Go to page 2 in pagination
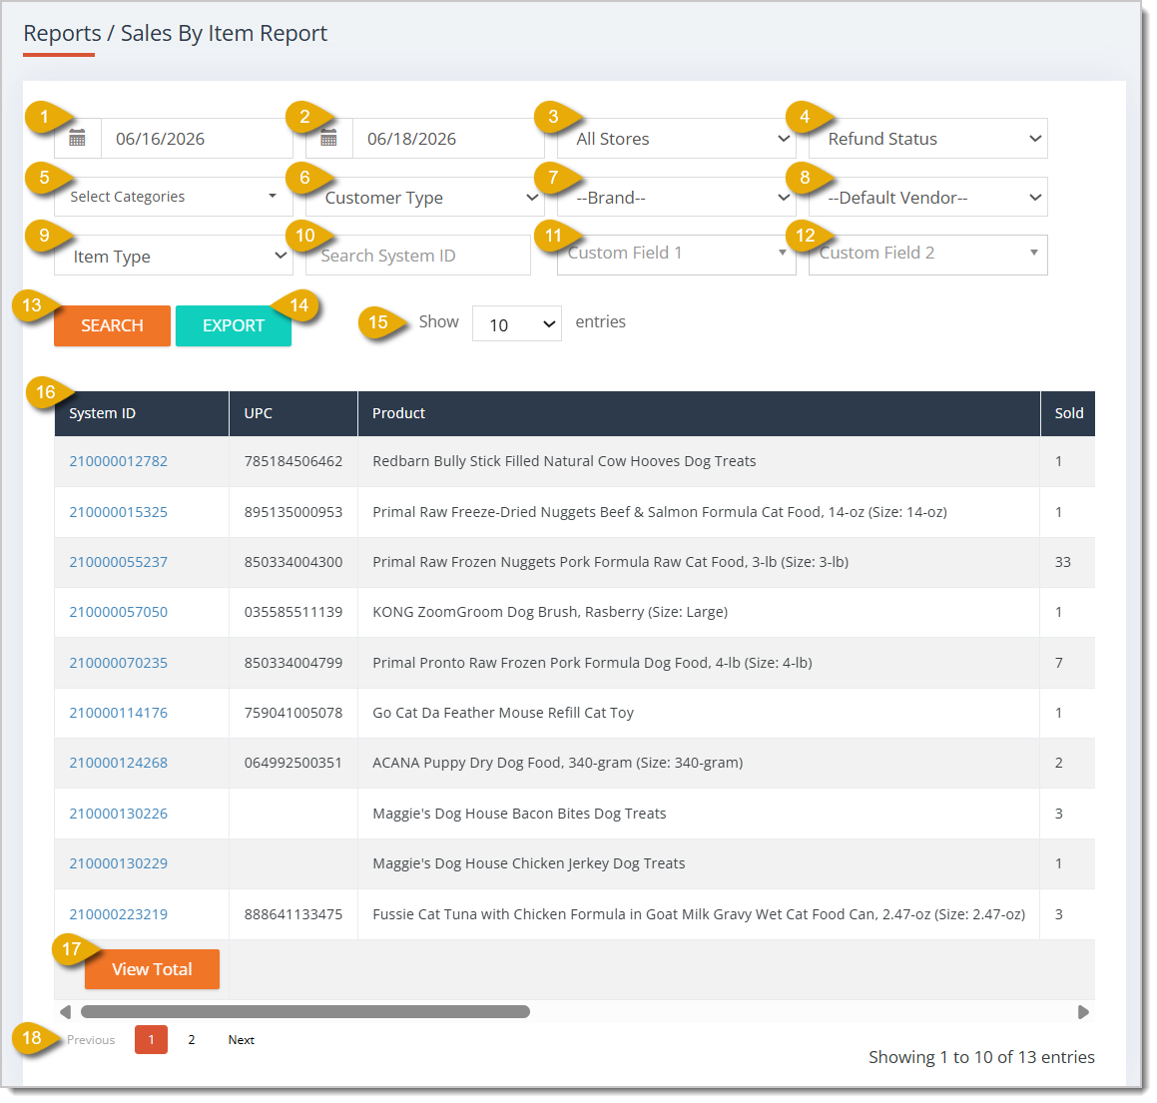 pos(191,1039)
